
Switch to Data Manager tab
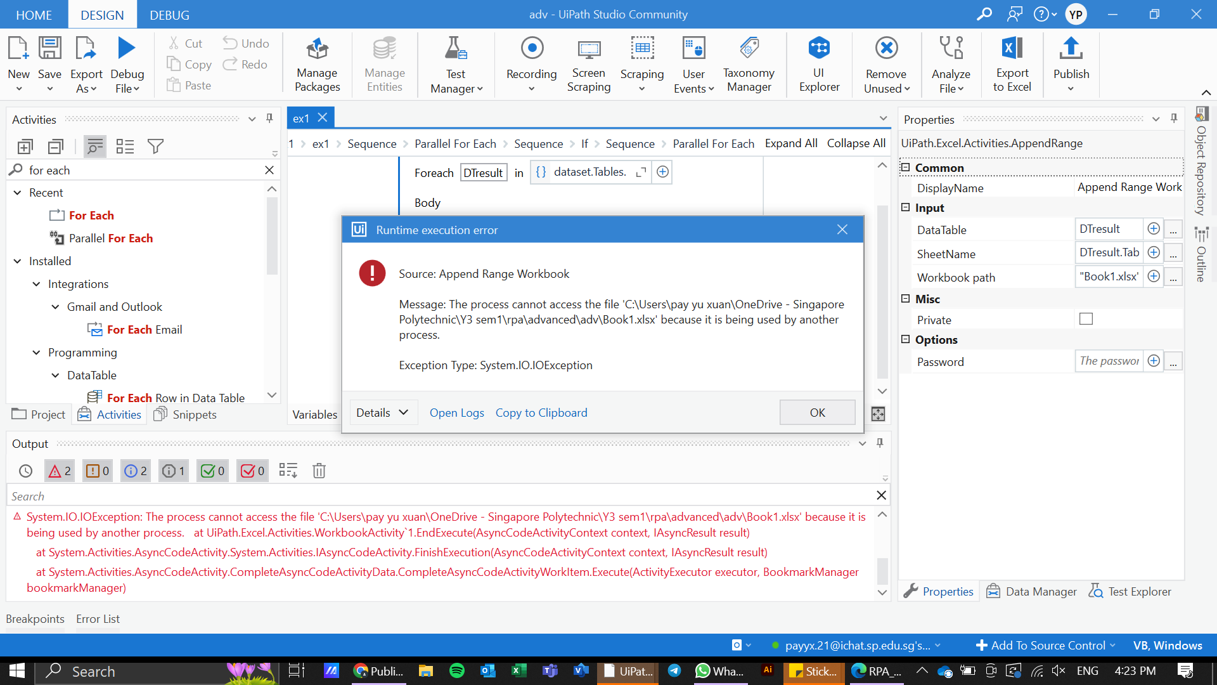1031,591
